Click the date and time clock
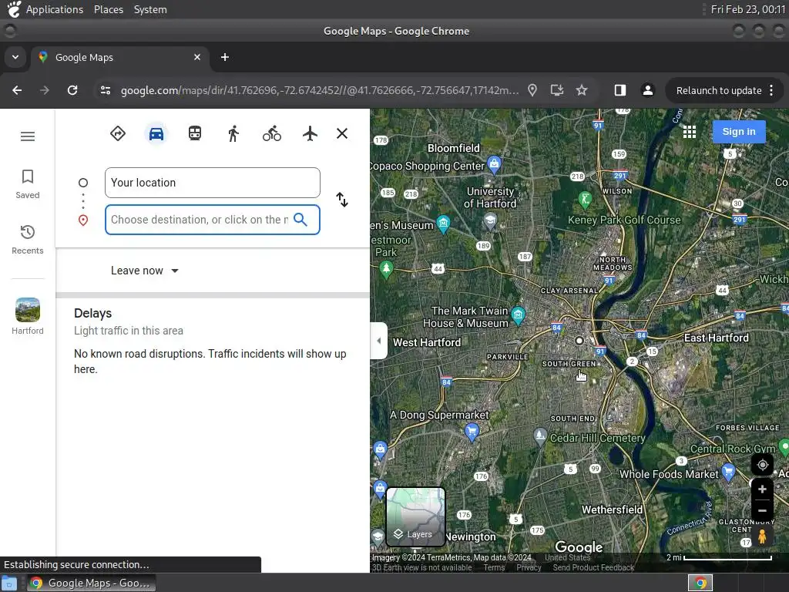This screenshot has height=592, width=789. point(747,9)
